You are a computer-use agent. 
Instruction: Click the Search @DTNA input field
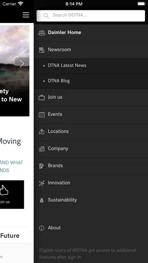[91, 16]
